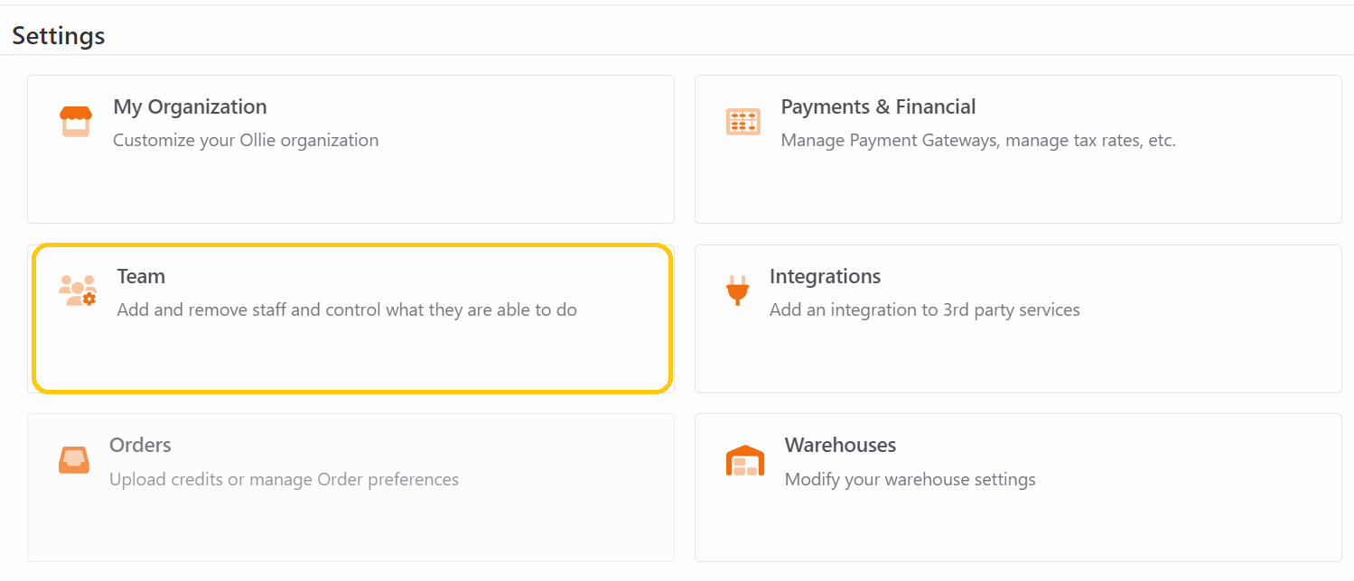
Task: Open the Warehouses title
Action: tap(840, 445)
